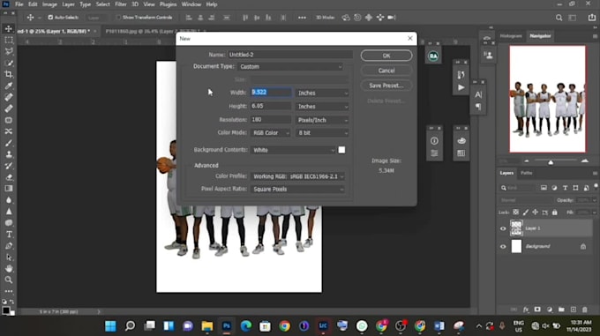The height and width of the screenshot is (336, 600).
Task: Switch to the Histogram tab
Action: [511, 36]
